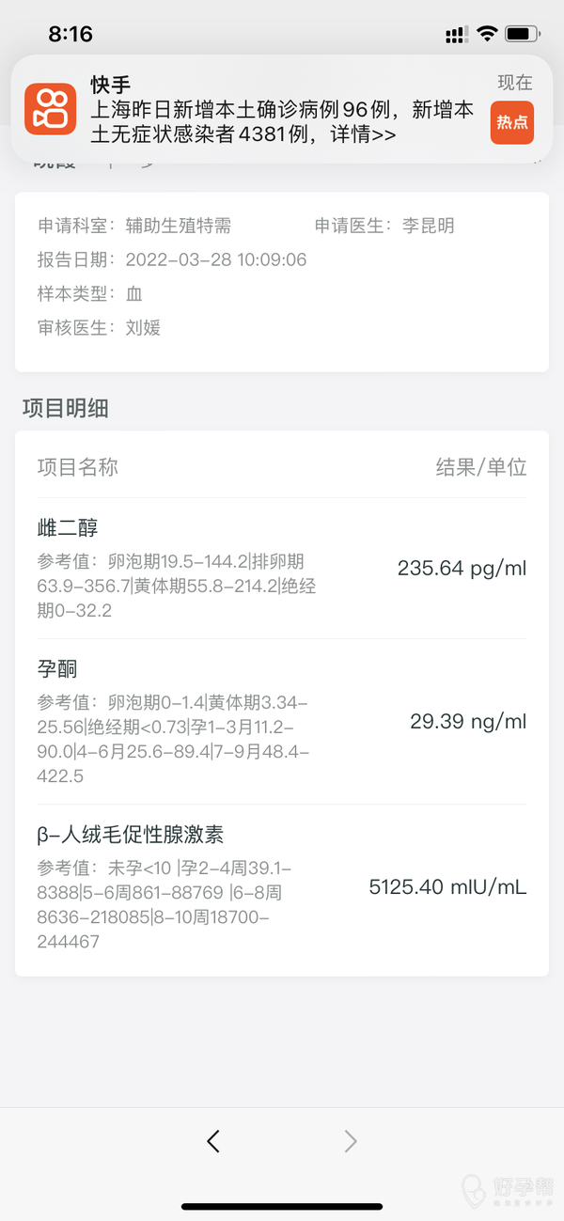Tap the 项目名称 column header

pos(78,467)
